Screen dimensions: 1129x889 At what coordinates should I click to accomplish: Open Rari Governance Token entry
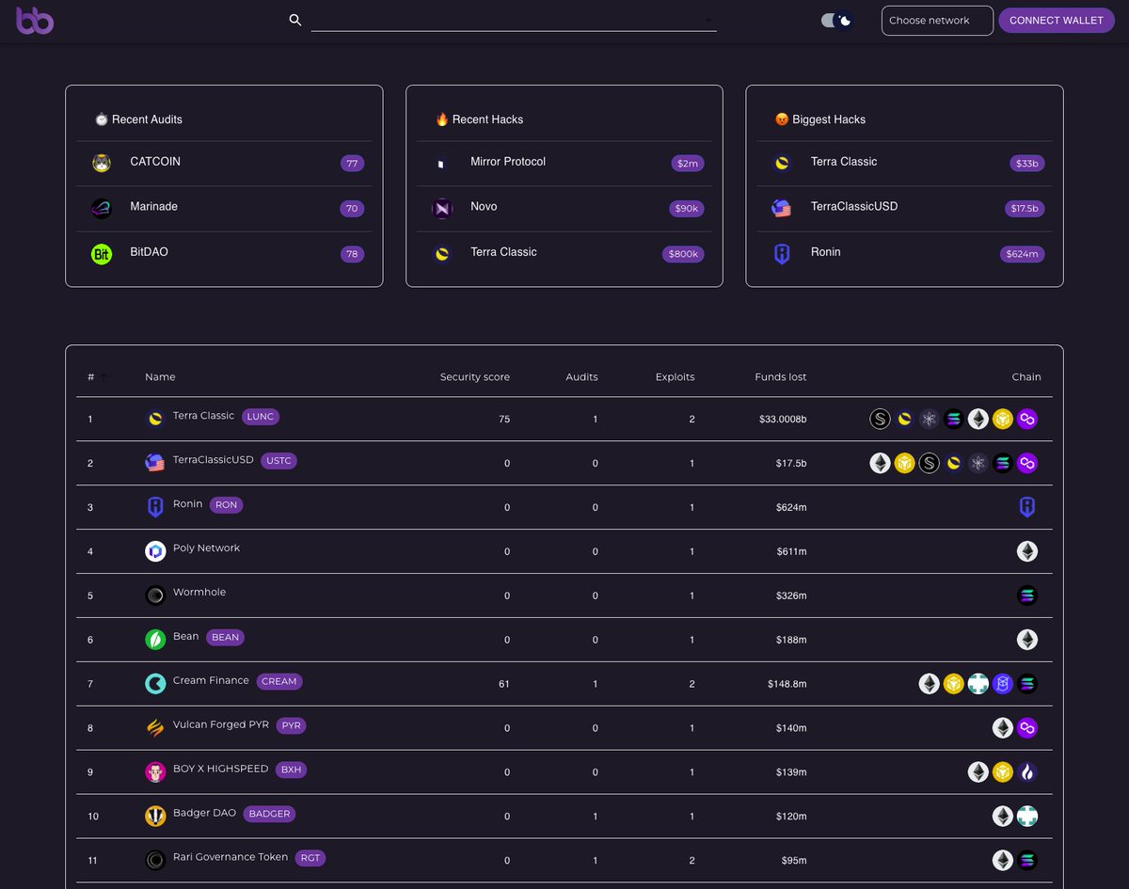point(231,858)
